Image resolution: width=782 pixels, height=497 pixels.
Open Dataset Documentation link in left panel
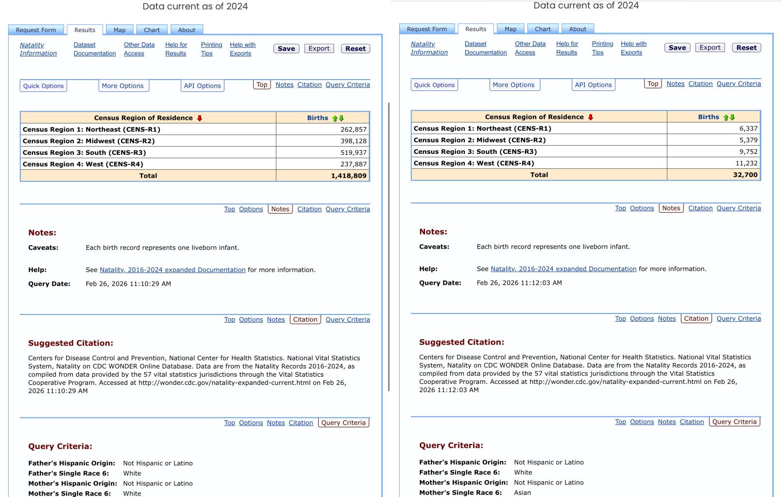click(95, 49)
